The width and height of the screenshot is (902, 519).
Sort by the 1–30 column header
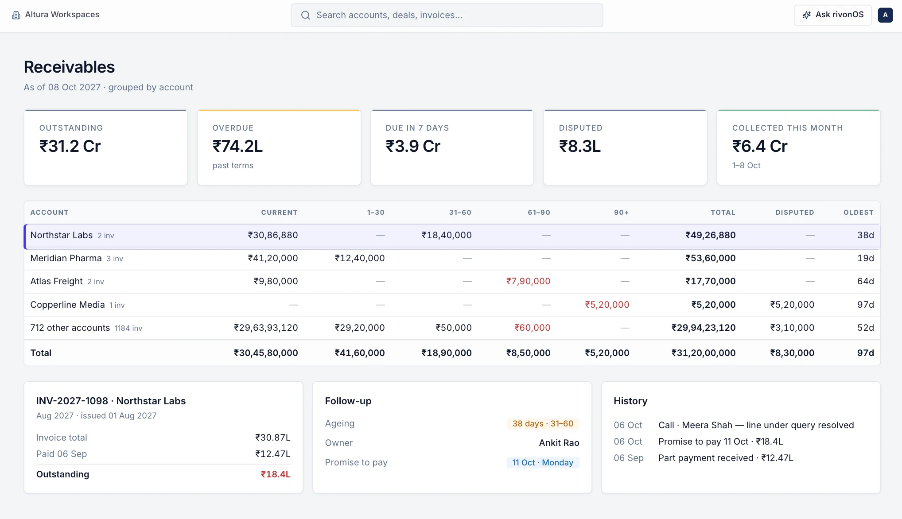click(x=376, y=213)
